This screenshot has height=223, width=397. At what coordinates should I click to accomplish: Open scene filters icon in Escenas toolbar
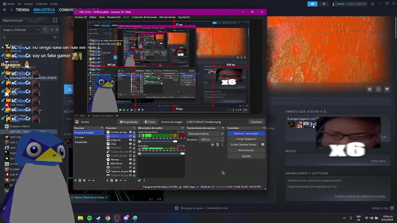[x=84, y=180]
